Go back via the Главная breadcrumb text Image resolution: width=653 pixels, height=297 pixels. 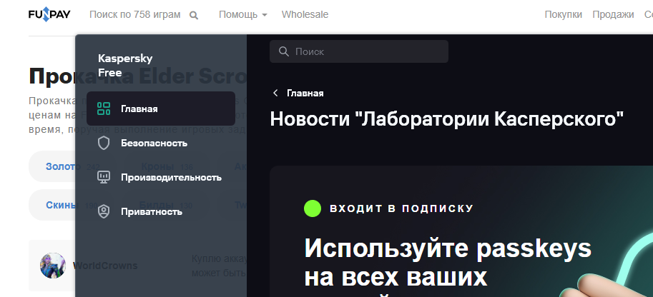[x=305, y=94]
